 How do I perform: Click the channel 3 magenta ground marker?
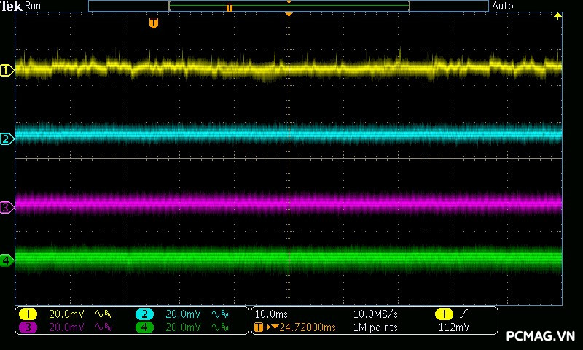[7, 208]
